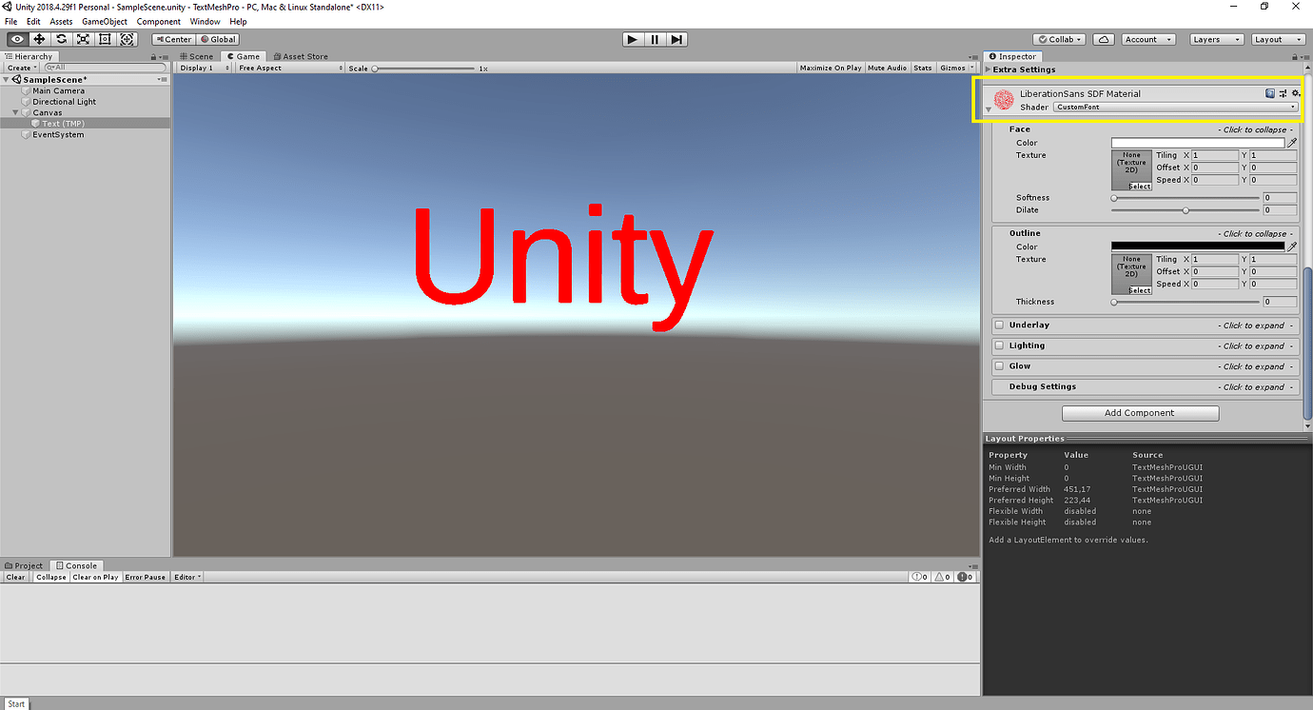Select the Scale tool
1313x710 pixels.
click(84, 39)
